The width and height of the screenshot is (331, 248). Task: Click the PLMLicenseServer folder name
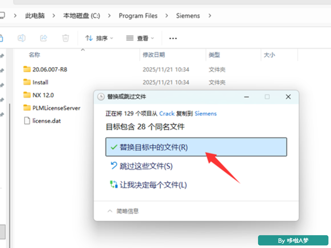(x=56, y=108)
